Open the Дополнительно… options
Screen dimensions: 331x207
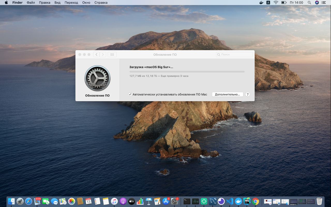228,94
